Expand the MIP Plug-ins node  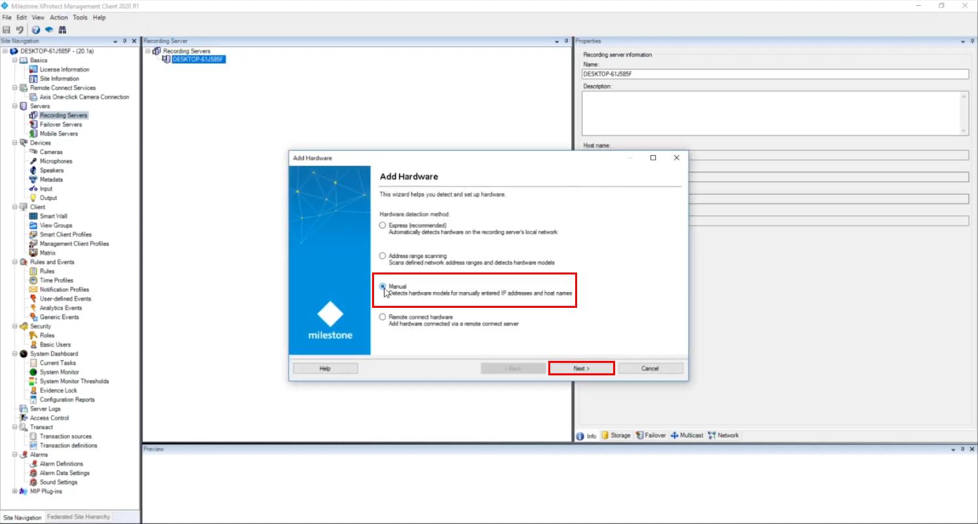[x=14, y=491]
